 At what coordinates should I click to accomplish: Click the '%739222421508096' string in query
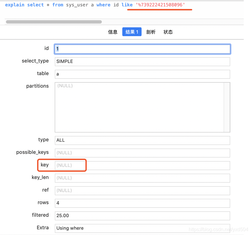[160, 5]
